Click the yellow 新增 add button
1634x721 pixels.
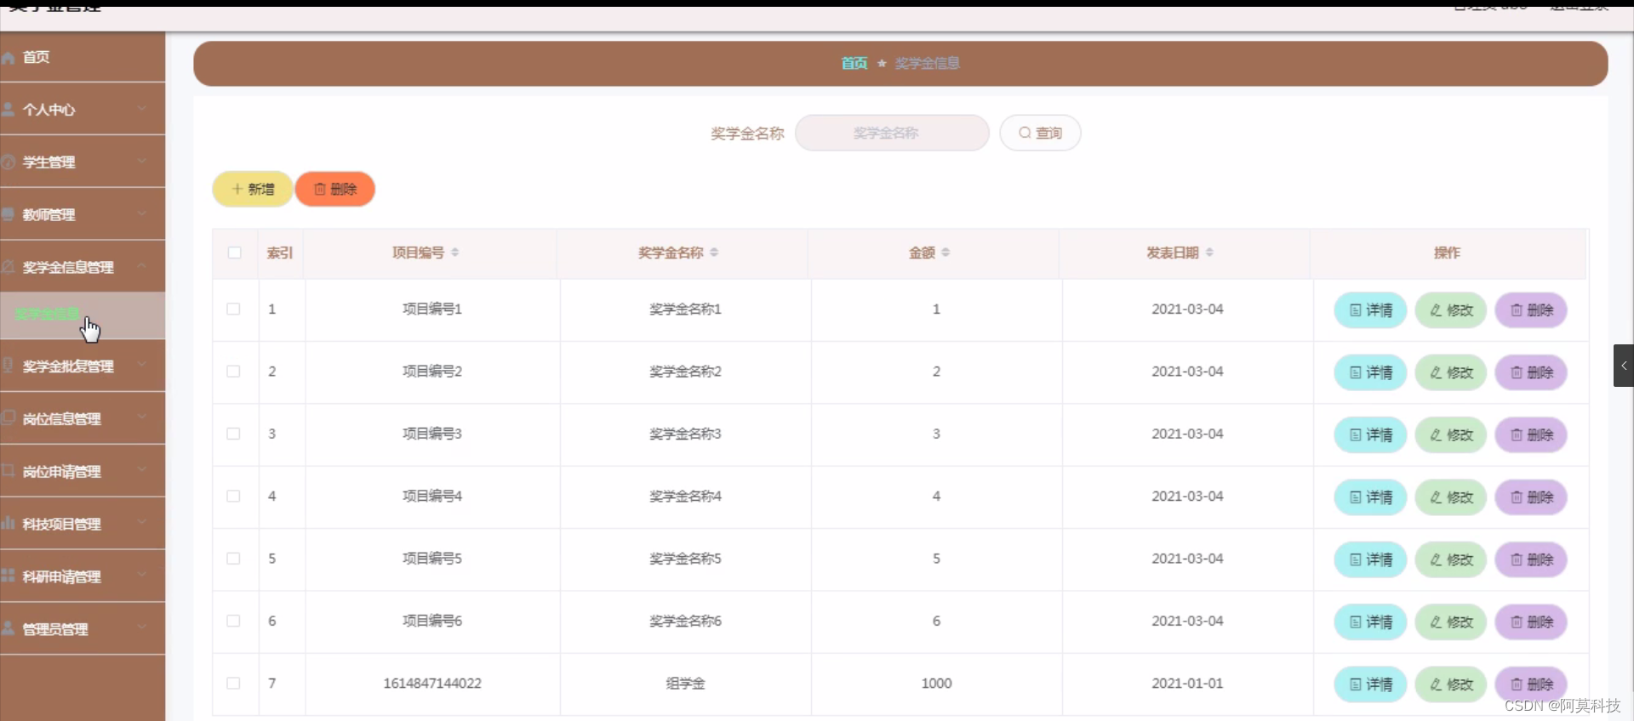tap(253, 189)
